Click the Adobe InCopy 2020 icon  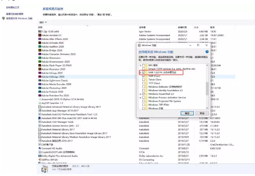[40, 73]
